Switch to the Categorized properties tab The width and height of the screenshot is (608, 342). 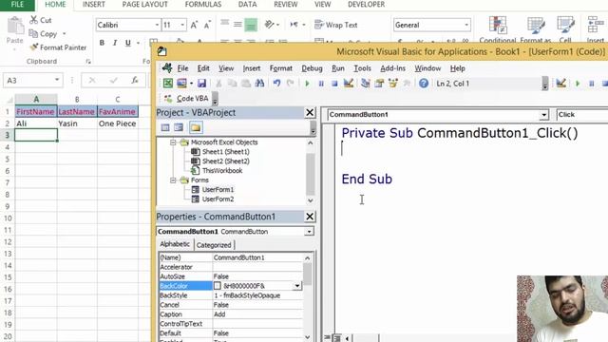click(214, 245)
